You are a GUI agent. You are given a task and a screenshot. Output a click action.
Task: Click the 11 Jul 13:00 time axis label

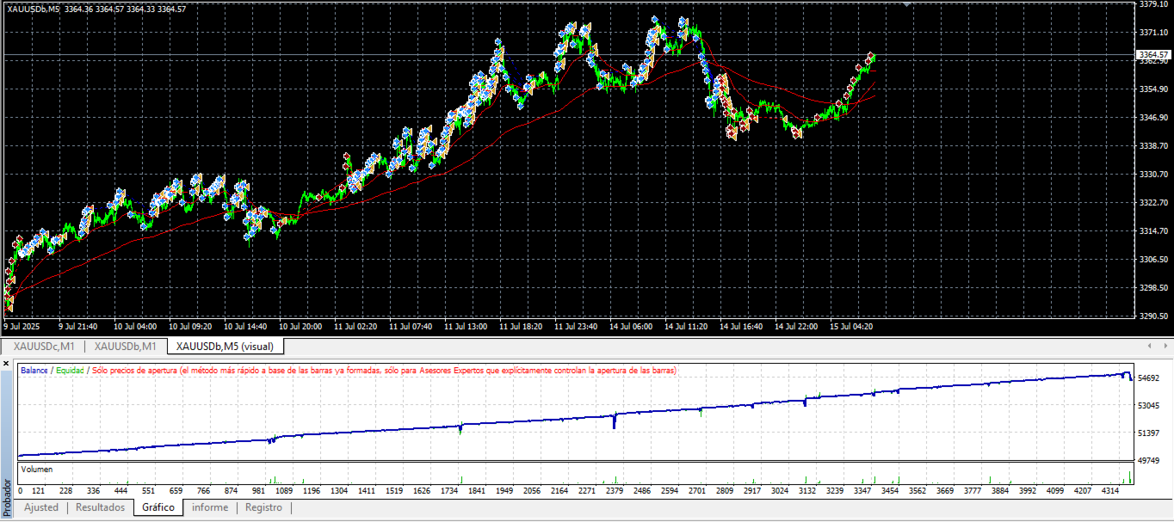(x=466, y=327)
